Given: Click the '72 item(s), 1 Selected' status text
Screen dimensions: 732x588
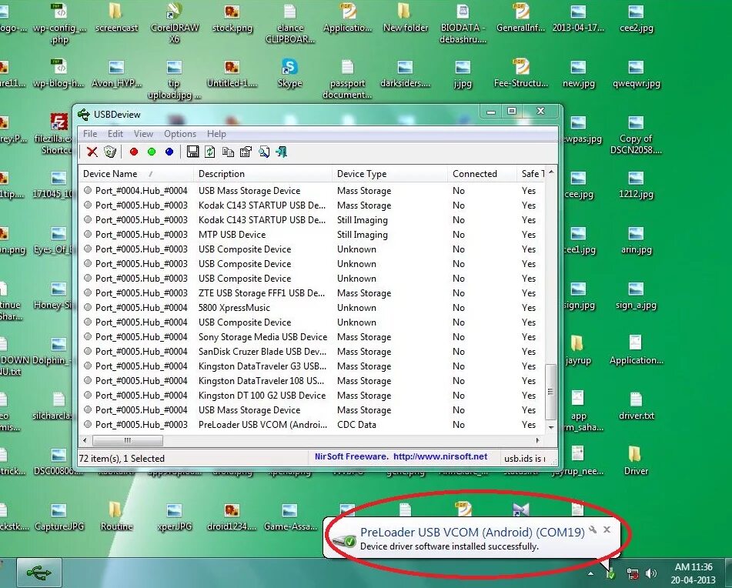Looking at the screenshot, I should [x=122, y=458].
